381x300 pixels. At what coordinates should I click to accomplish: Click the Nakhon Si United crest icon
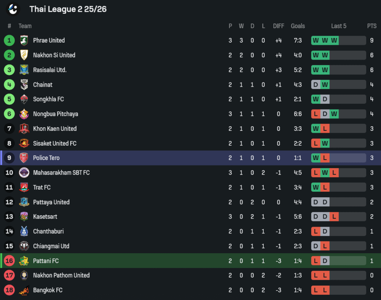[x=24, y=55]
